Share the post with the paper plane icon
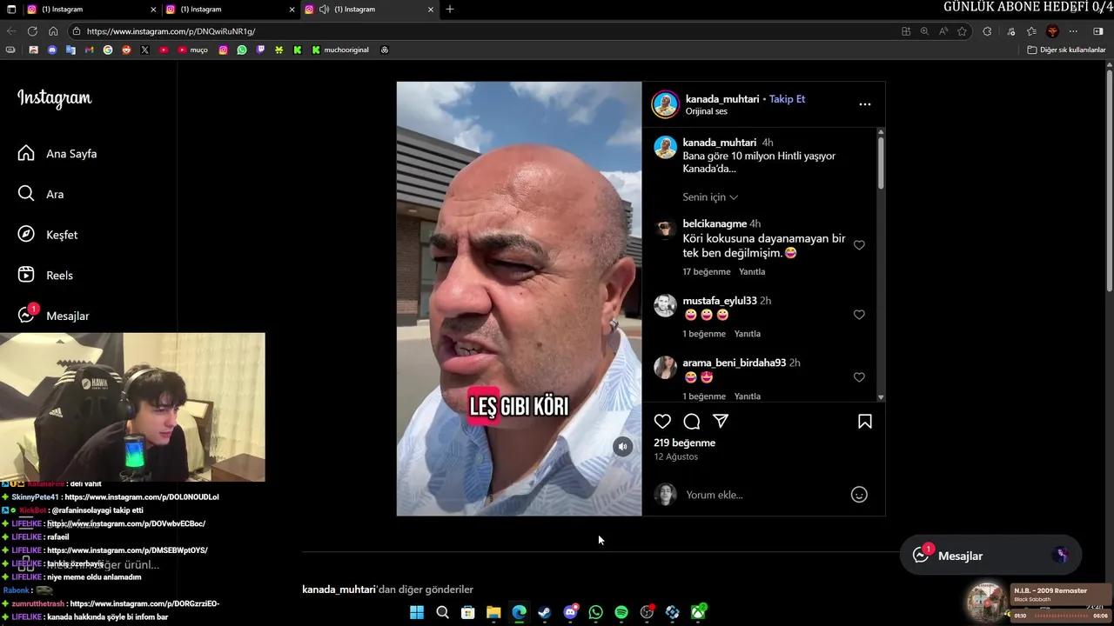Image resolution: width=1114 pixels, height=626 pixels. click(x=721, y=421)
